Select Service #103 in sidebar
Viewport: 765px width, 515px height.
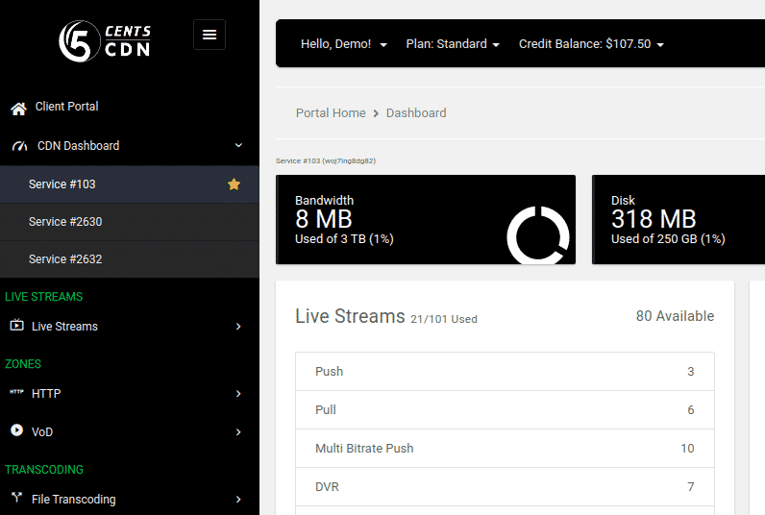coord(130,184)
